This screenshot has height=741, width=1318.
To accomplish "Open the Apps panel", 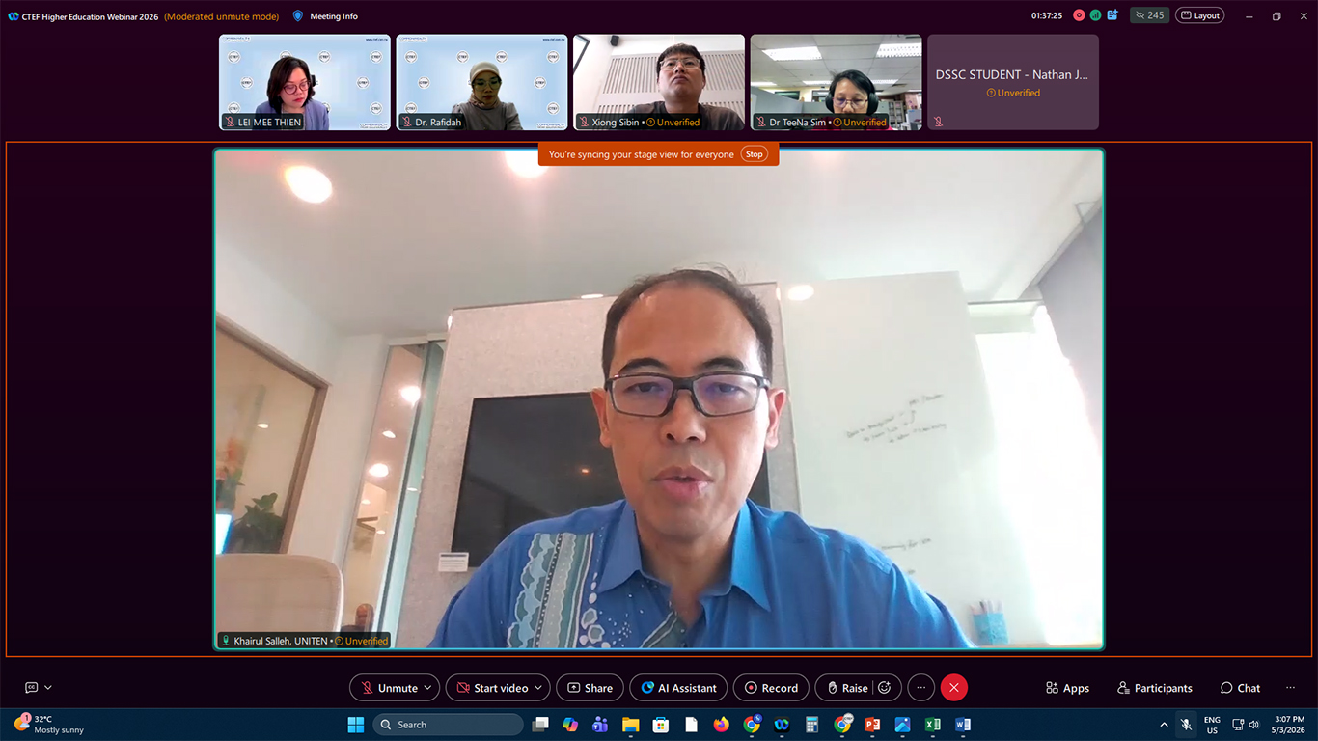I will coord(1067,687).
